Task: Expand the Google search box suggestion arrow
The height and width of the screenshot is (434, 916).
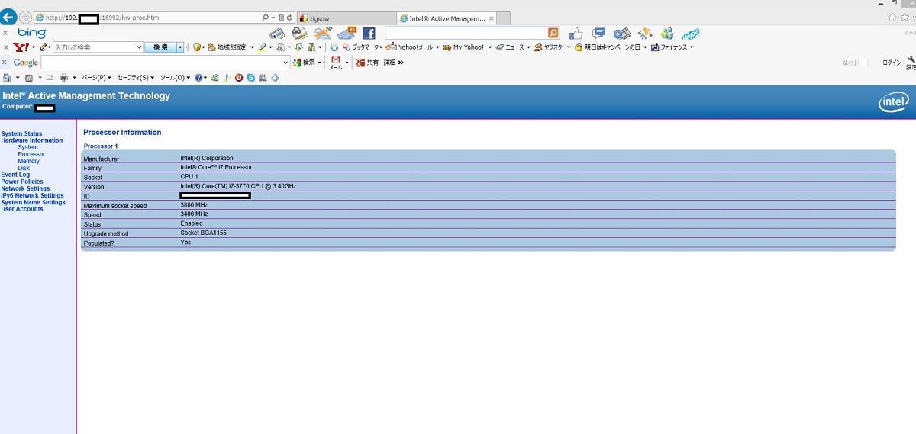Action: tap(286, 63)
